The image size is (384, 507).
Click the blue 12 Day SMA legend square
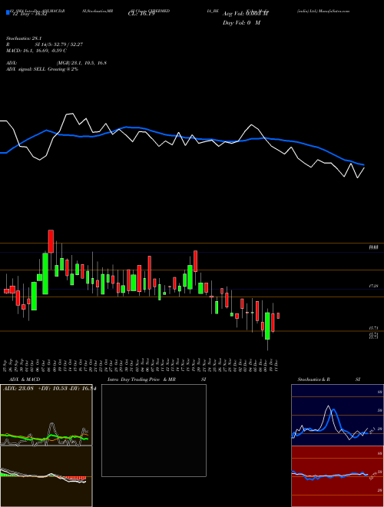[x=8, y=13]
